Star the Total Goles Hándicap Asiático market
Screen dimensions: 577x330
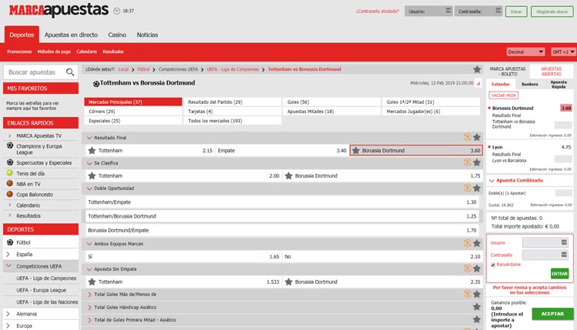(x=477, y=307)
